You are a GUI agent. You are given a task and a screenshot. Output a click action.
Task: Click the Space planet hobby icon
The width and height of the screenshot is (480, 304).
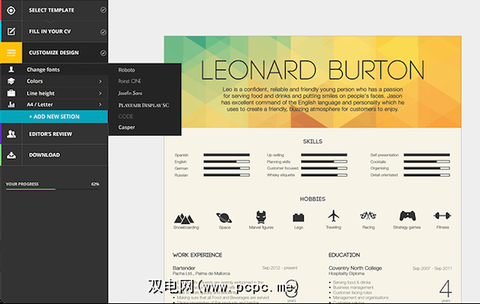[x=224, y=218]
